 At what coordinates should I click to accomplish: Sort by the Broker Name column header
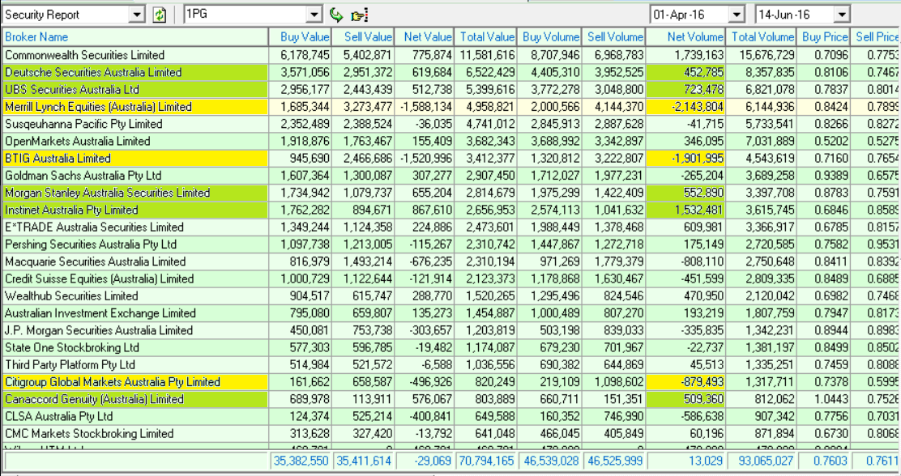(x=135, y=37)
